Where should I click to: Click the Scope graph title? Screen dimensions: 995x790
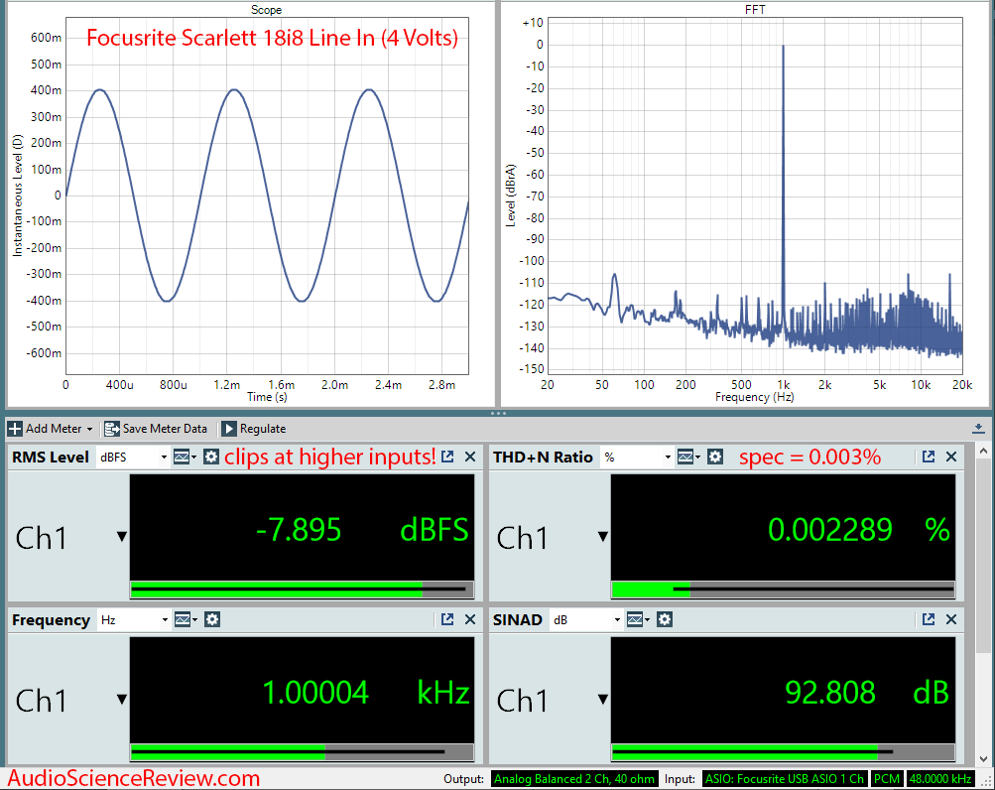(266, 10)
